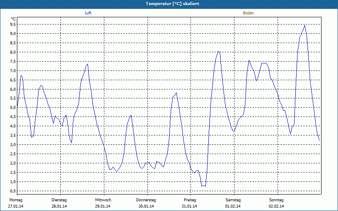Click the chart title 'Temperatur [°C] skaliert'
The height and width of the screenshot is (211, 338).
pos(172,4)
